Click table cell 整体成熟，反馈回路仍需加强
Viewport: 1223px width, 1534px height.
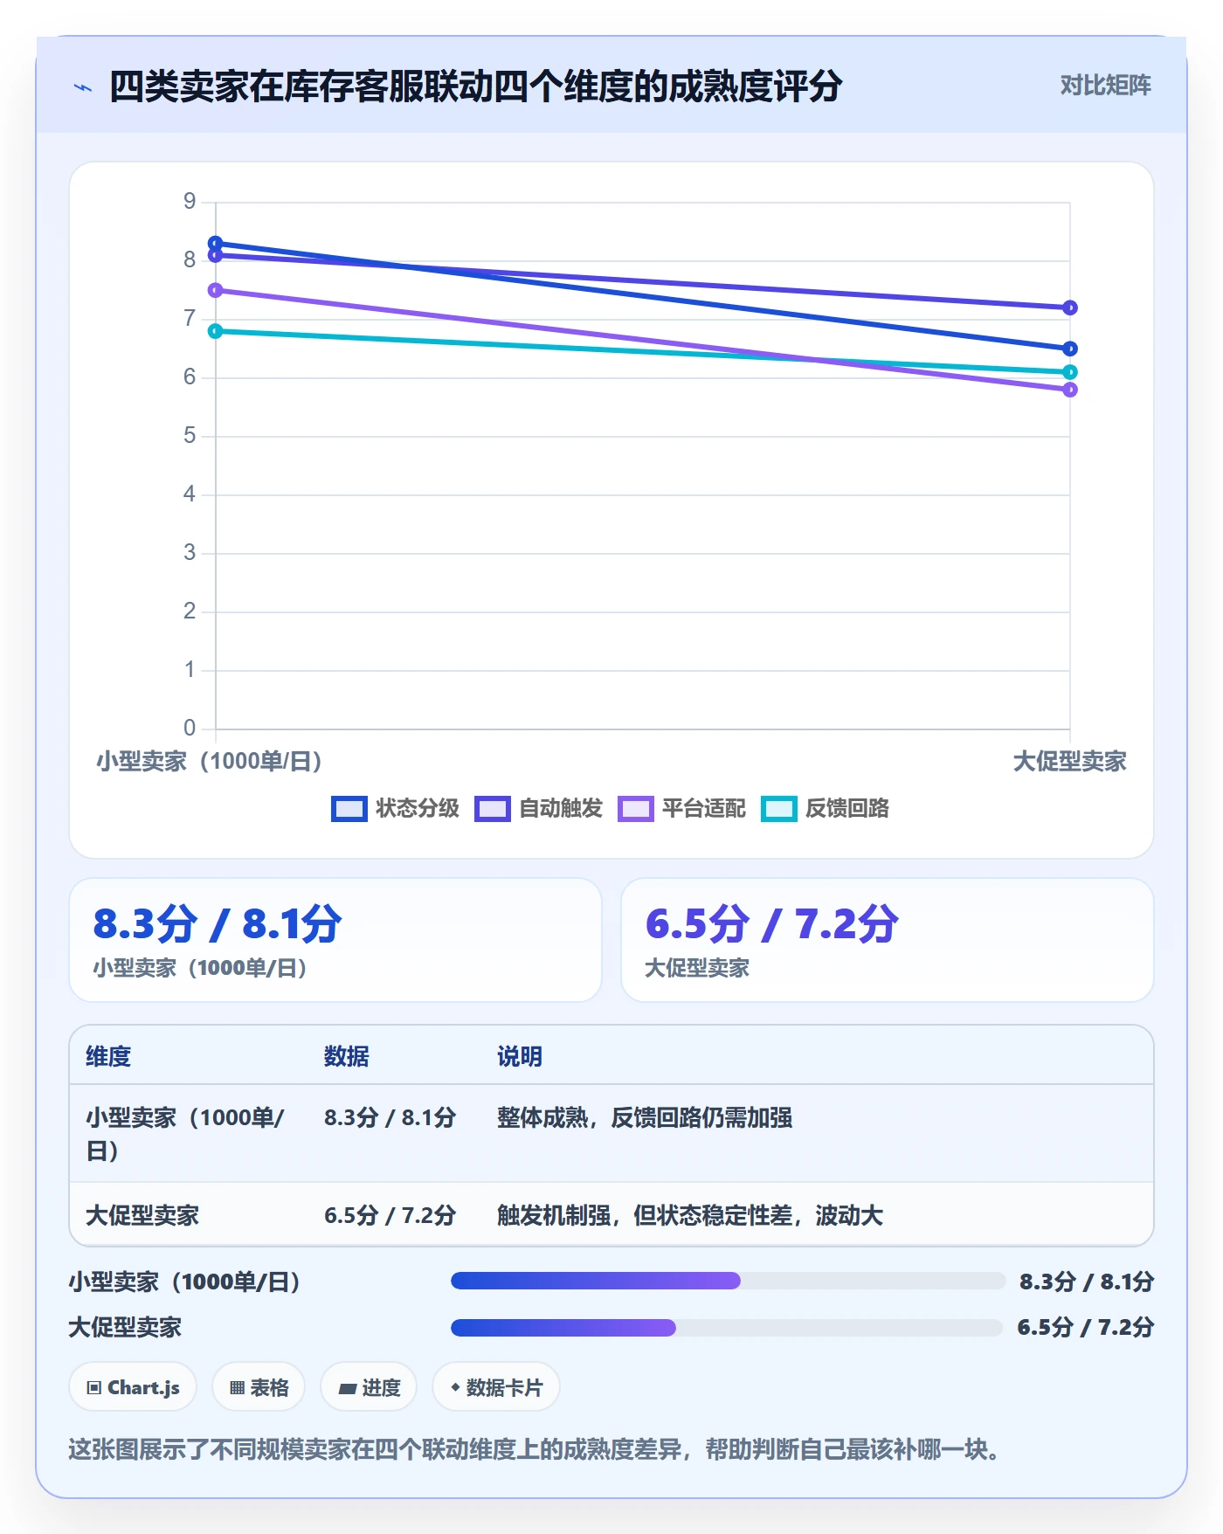[x=645, y=1117]
